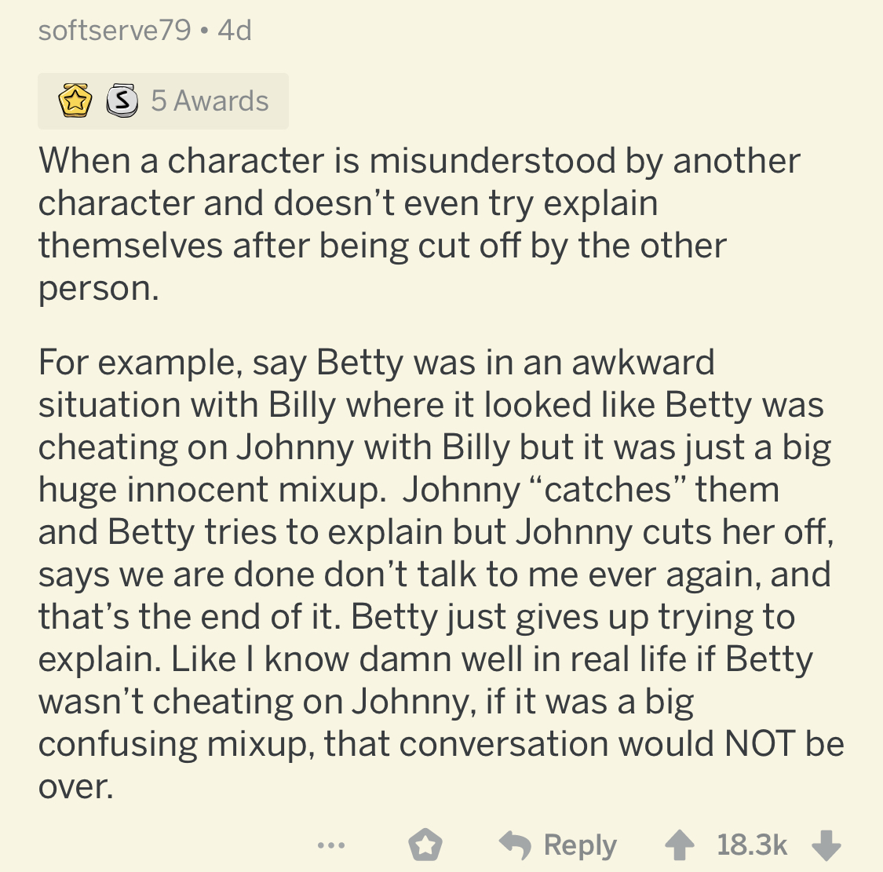Click the silver award badge icon

click(x=122, y=101)
